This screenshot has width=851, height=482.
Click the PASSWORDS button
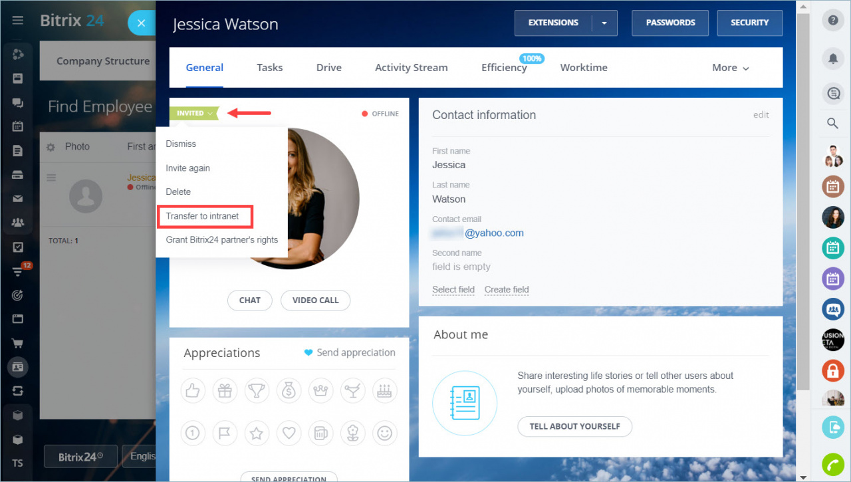pyautogui.click(x=670, y=23)
